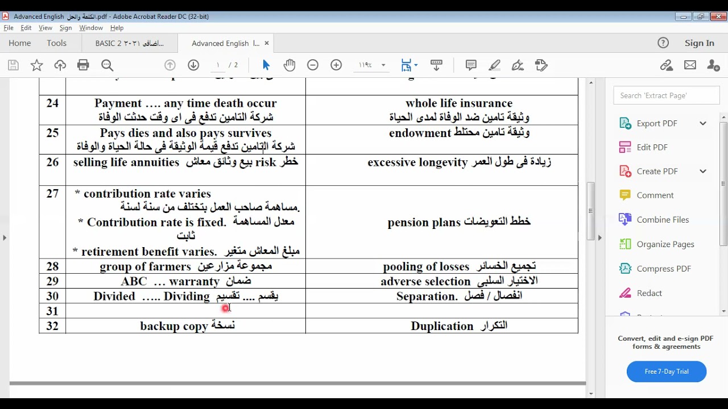
Task: Switch to BASIC 2 document tab
Action: 129,43
